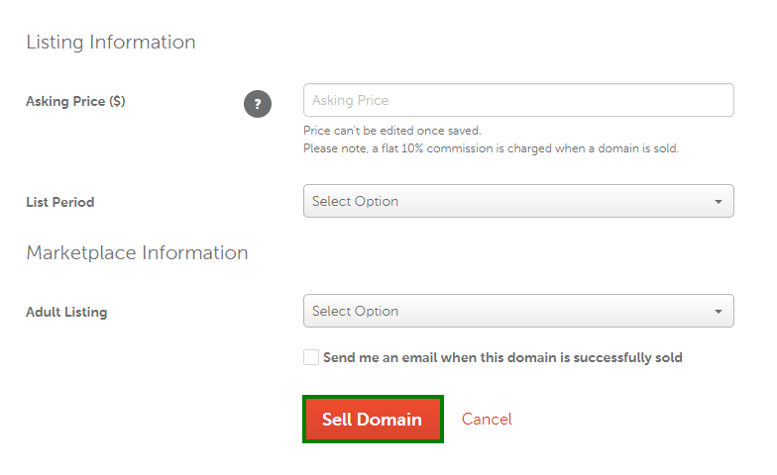Click the "Adult Listing" field label
Image resolution: width=777 pixels, height=475 pixels.
66,313
